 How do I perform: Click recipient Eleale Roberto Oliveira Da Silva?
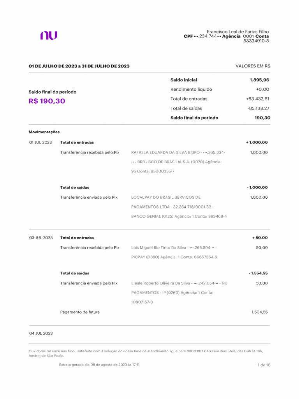160,283
